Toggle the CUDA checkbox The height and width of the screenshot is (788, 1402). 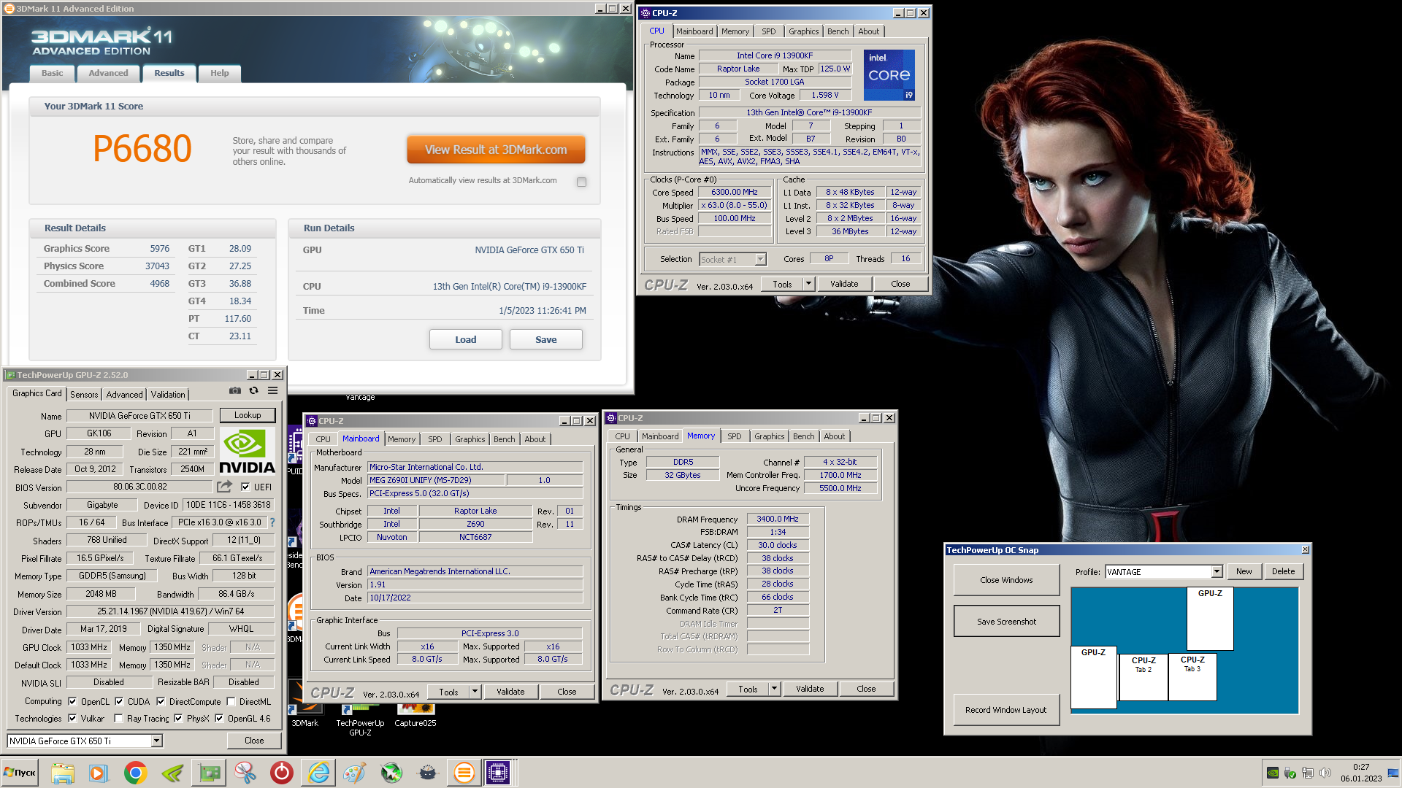pos(119,701)
